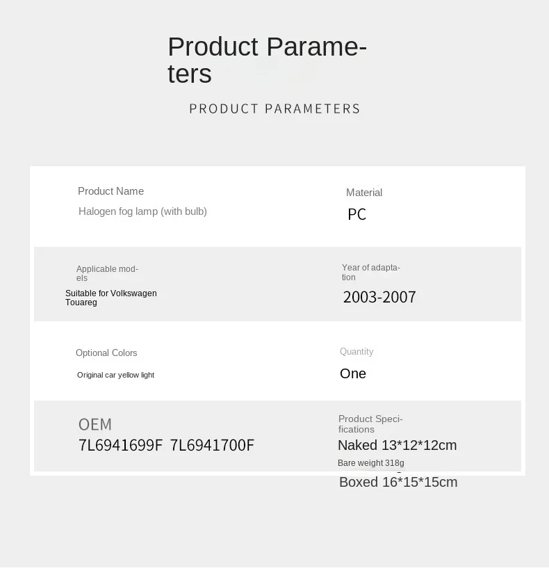The width and height of the screenshot is (549, 573).
Task: Select the "Material" label
Action: coord(364,193)
